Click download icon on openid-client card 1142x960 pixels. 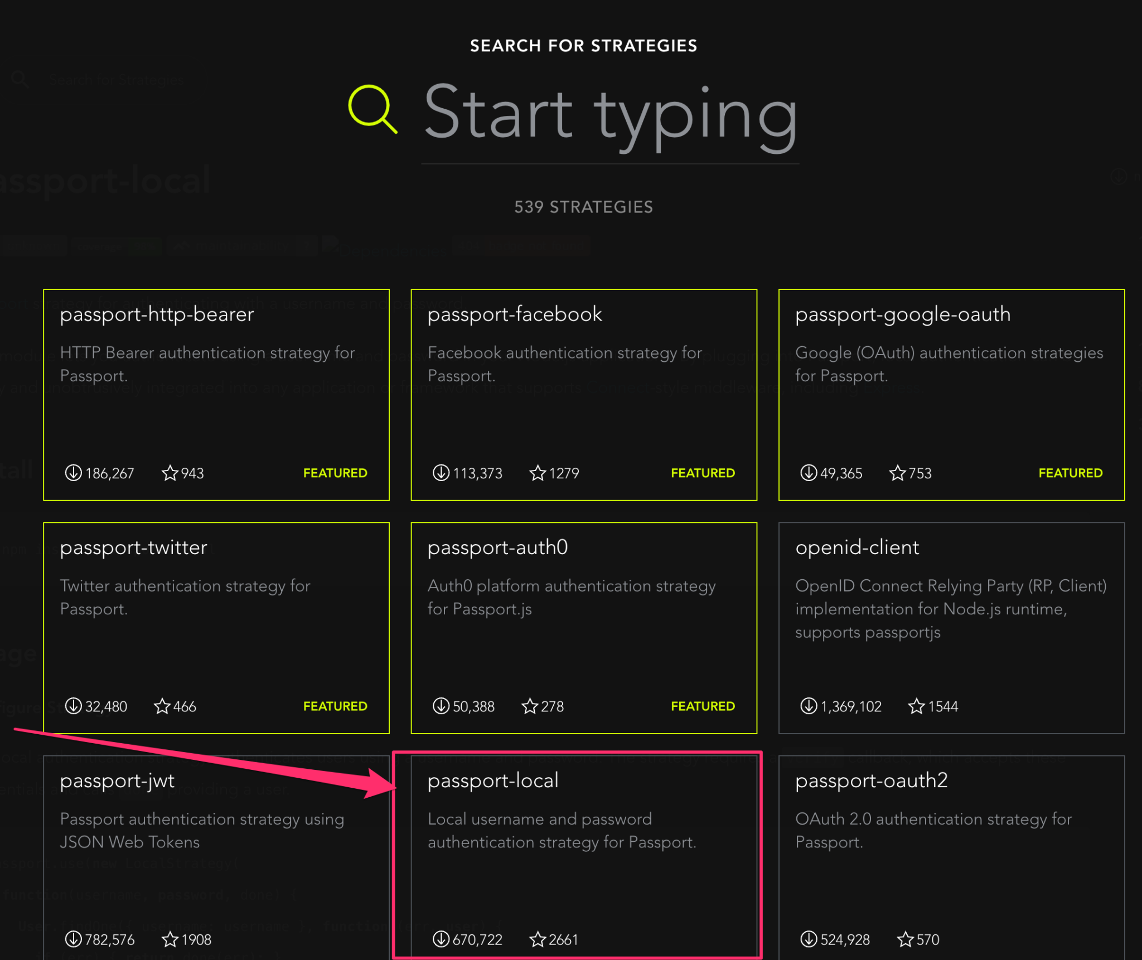pyautogui.click(x=808, y=706)
